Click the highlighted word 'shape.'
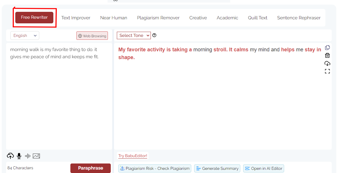 (x=127, y=57)
